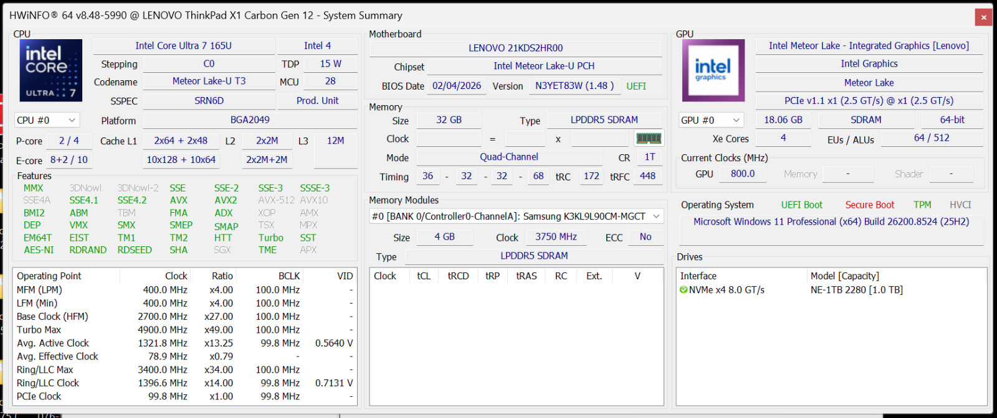The width and height of the screenshot is (997, 418).
Task: Click the NE-1TB 2280 drive model entry
Action: tap(857, 290)
